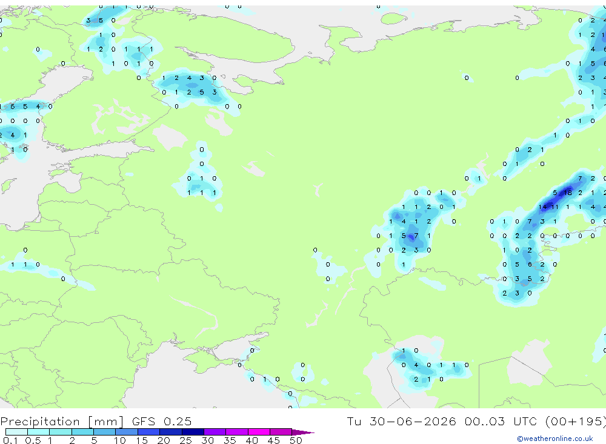
Task: Click the '50' legend scale label
Action: [x=296, y=440]
